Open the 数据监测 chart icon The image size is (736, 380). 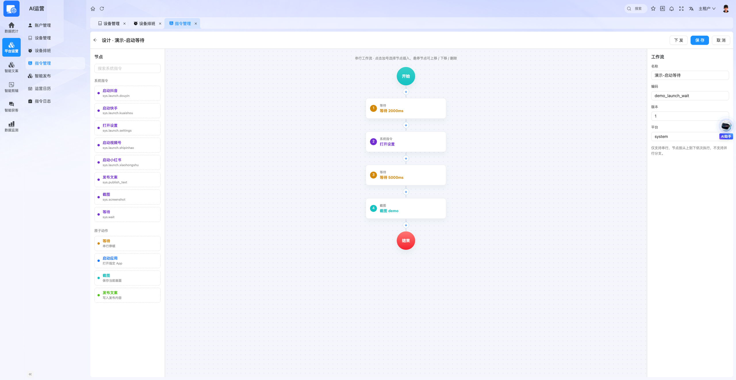click(11, 126)
